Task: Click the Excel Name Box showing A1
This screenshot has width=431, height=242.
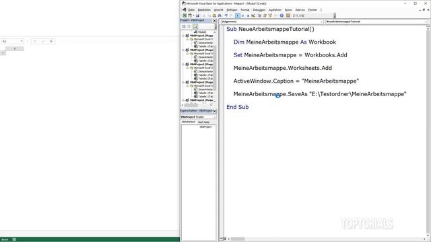Action: [x=11, y=41]
